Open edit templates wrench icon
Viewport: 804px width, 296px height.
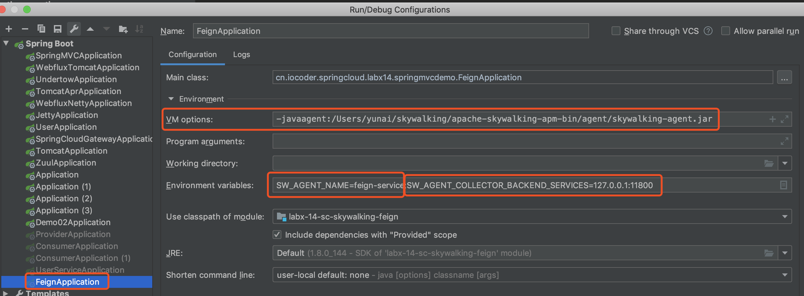click(74, 29)
